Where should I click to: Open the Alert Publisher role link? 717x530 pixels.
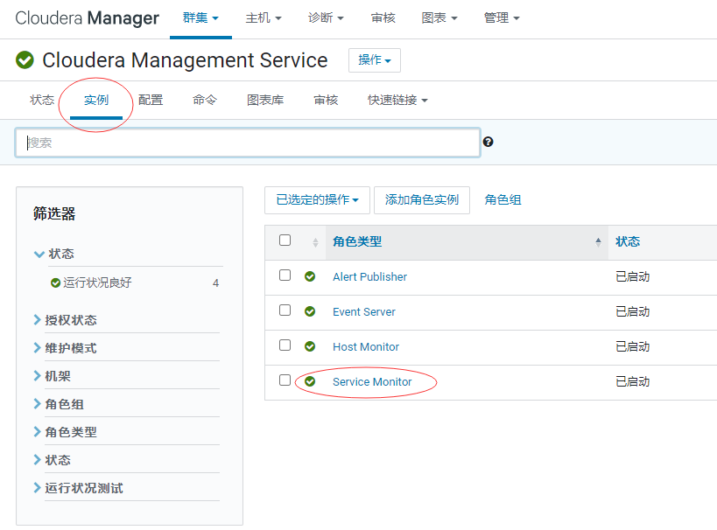(369, 277)
